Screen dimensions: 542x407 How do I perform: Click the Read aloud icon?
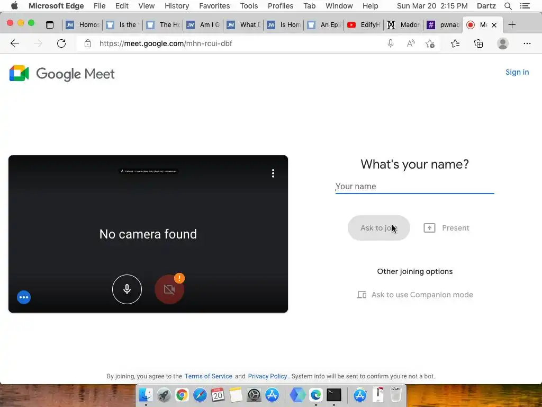tap(411, 43)
